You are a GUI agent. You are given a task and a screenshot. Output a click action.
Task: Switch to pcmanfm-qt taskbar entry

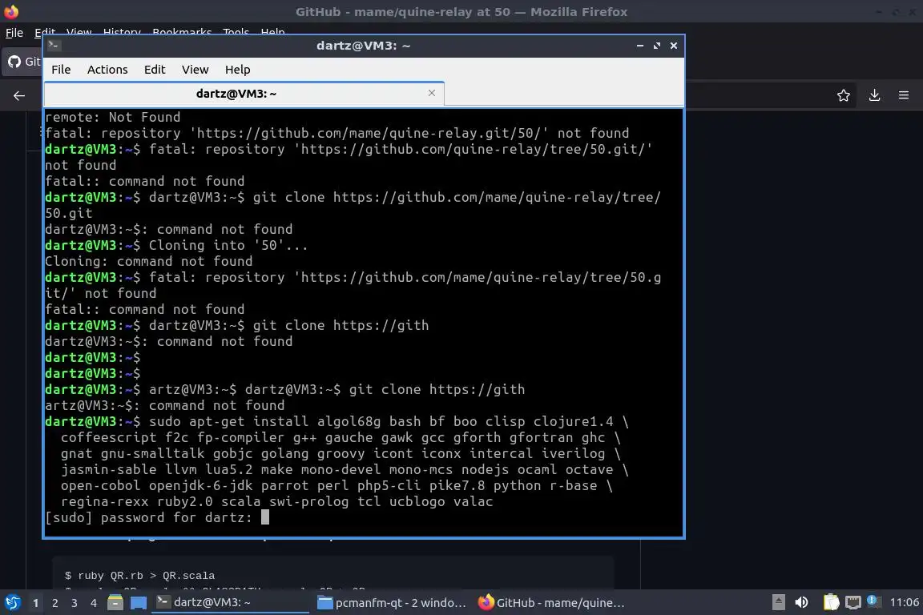tap(392, 602)
